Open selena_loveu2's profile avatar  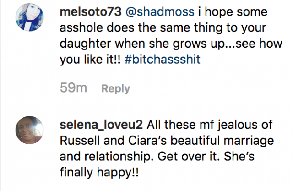tap(30, 129)
